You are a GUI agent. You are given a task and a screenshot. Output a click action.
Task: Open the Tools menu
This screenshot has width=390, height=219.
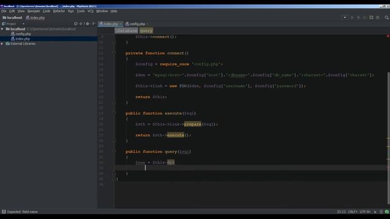coord(80,11)
